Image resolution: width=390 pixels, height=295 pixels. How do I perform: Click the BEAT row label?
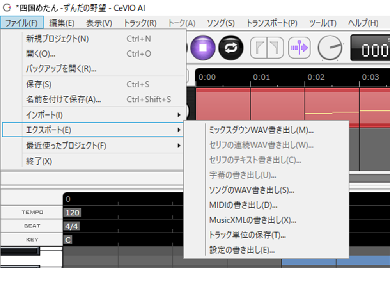click(32, 226)
